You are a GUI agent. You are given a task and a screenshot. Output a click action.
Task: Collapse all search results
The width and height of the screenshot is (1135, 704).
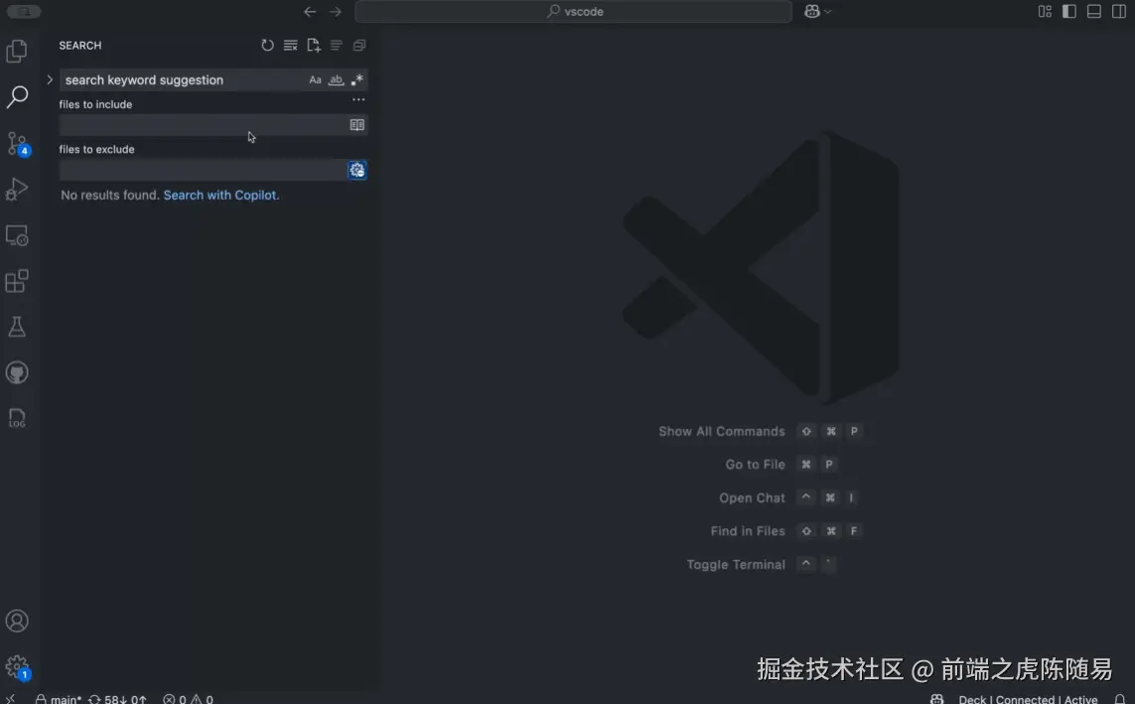[x=359, y=45]
